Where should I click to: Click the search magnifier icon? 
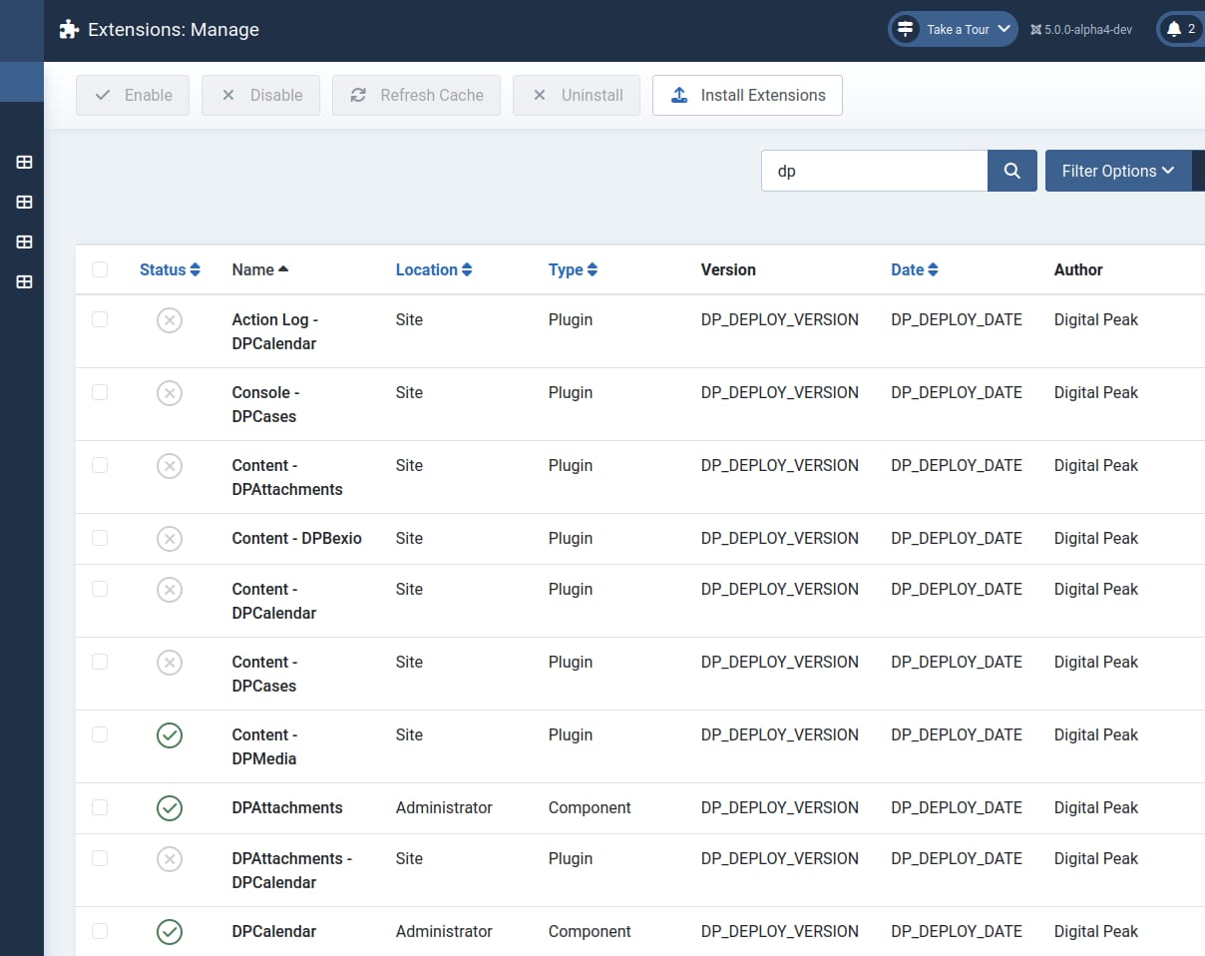click(1011, 170)
